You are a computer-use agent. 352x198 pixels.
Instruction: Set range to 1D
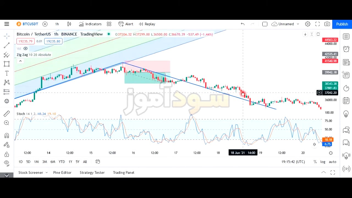click(x=21, y=162)
